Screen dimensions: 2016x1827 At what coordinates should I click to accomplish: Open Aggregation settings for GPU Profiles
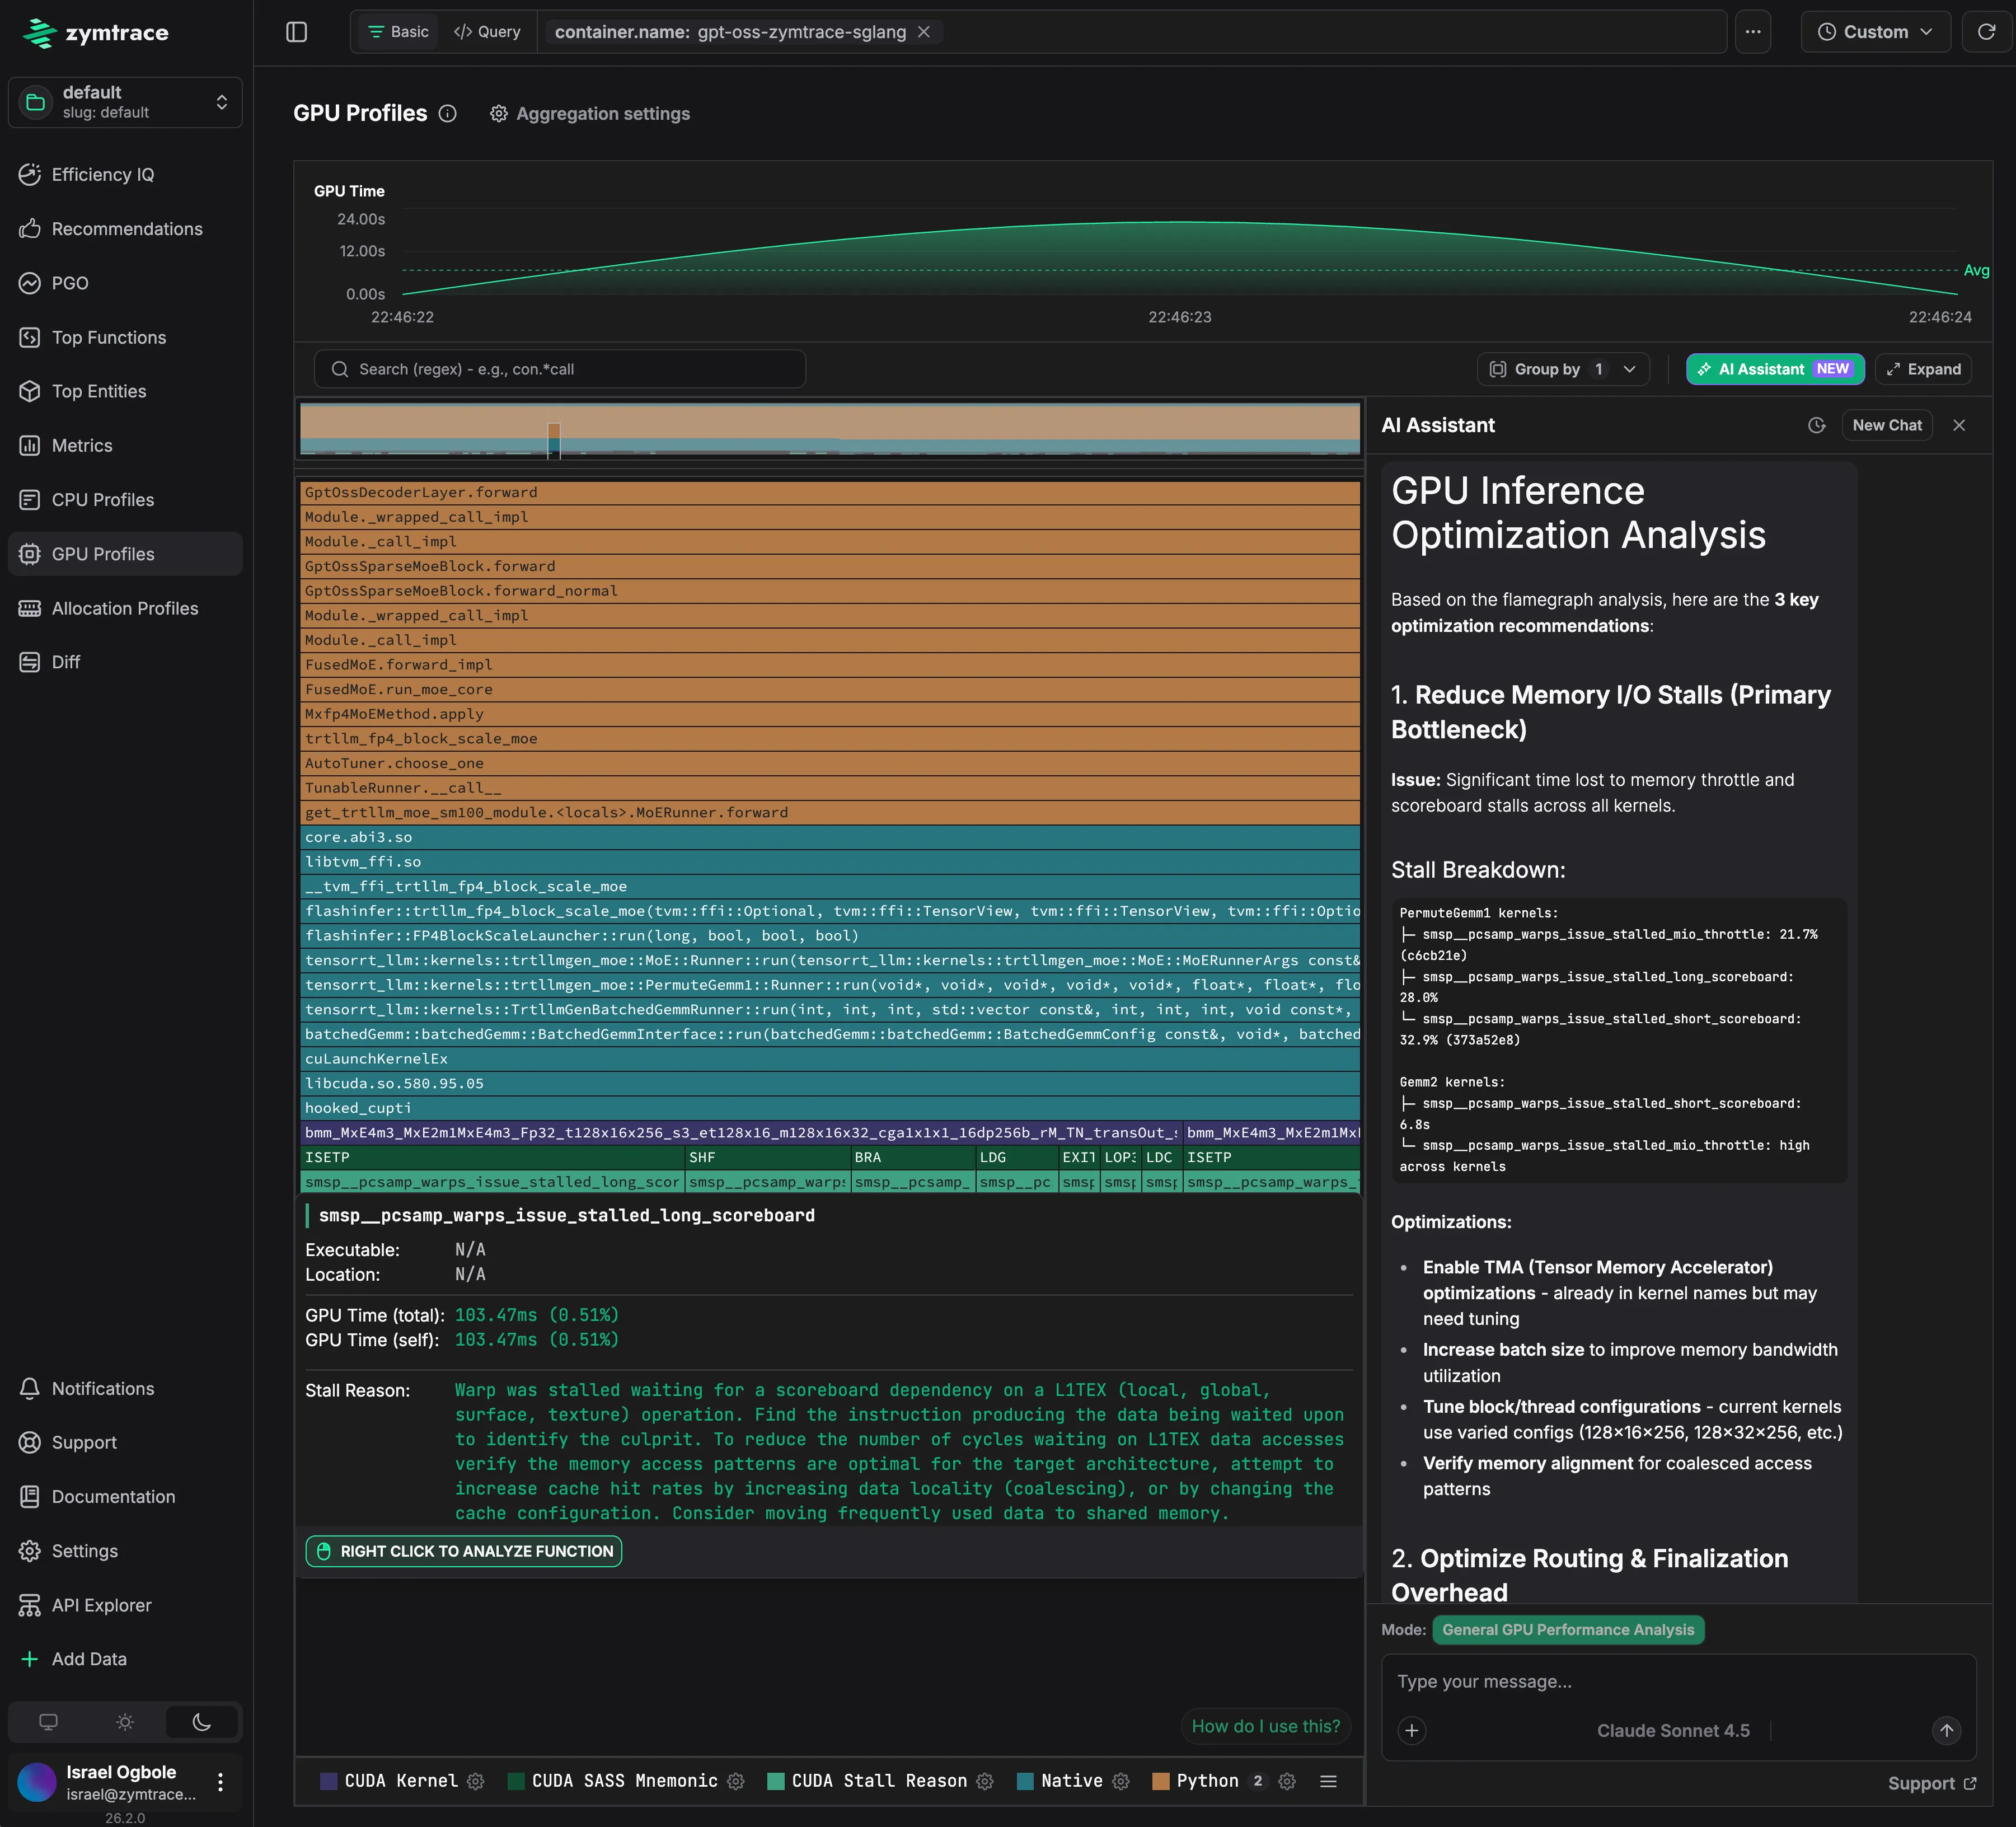tap(589, 113)
